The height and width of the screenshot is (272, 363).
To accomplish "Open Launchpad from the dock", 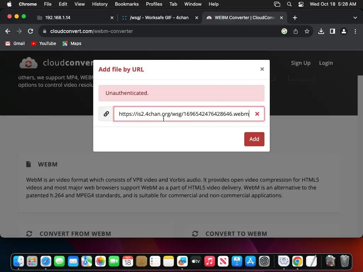I will point(32,261).
